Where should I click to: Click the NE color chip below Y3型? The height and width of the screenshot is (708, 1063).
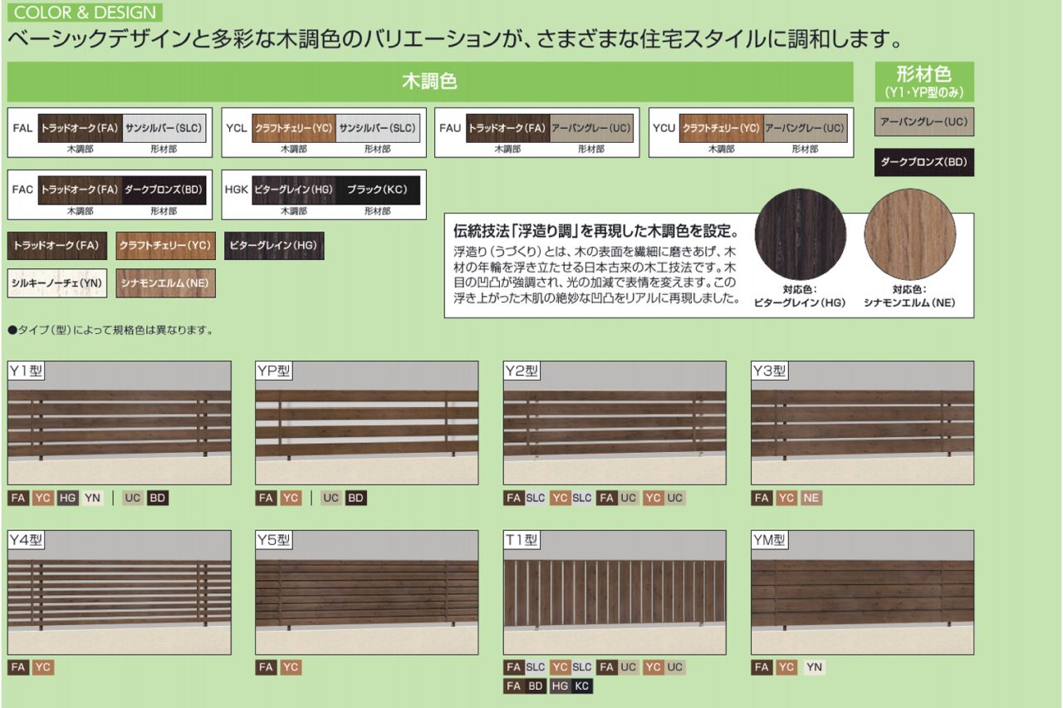[811, 499]
